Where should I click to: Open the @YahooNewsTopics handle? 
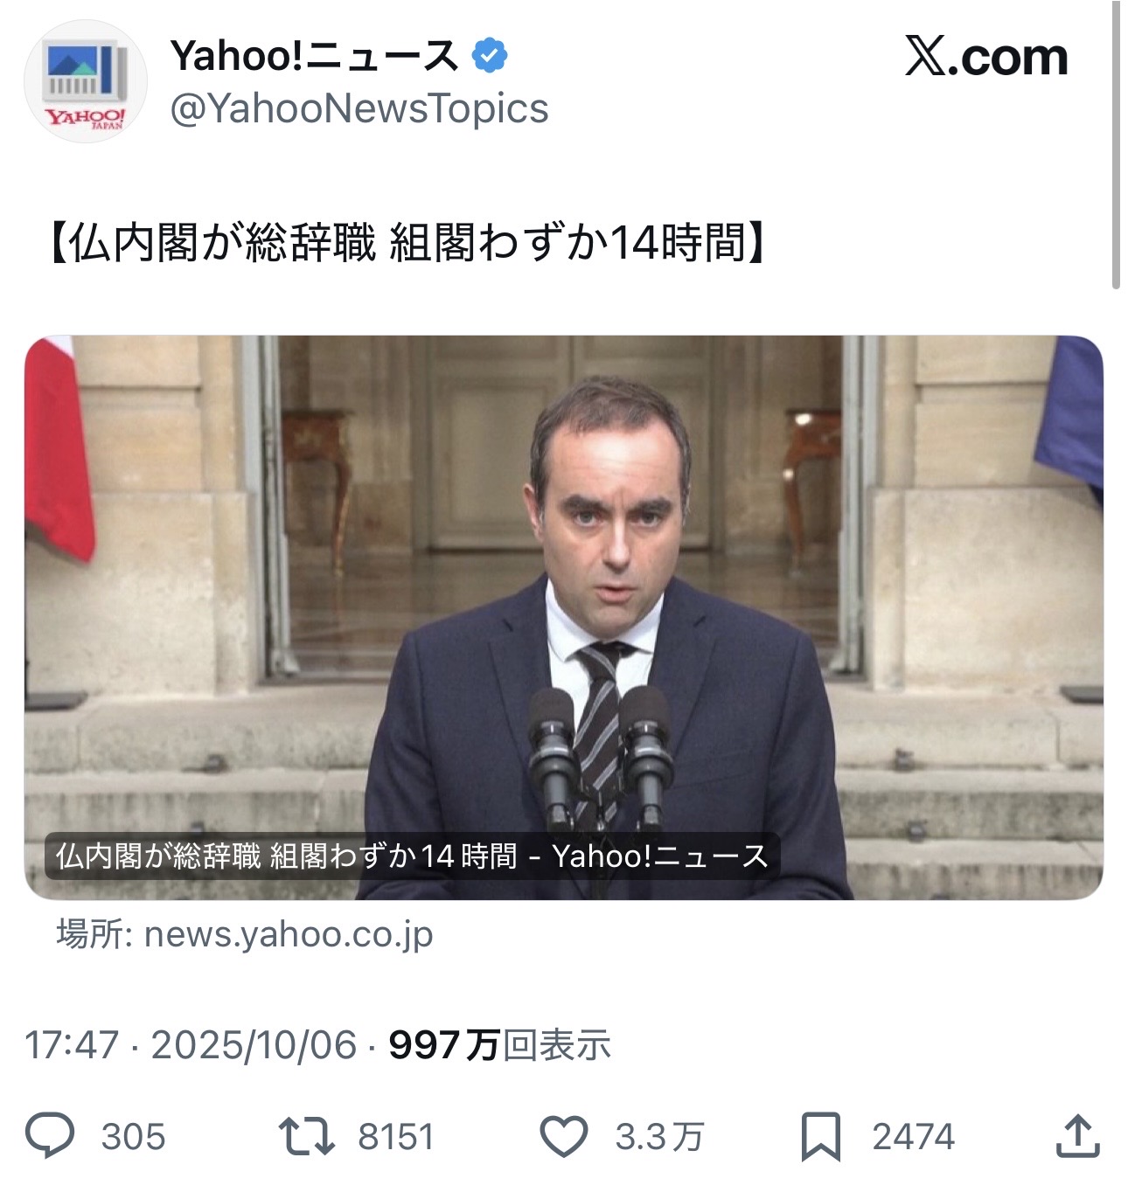pos(359,109)
